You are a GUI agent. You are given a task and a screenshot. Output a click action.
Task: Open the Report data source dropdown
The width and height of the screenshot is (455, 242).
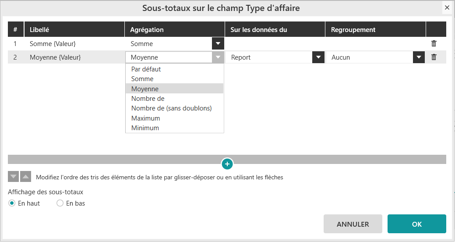coord(318,57)
